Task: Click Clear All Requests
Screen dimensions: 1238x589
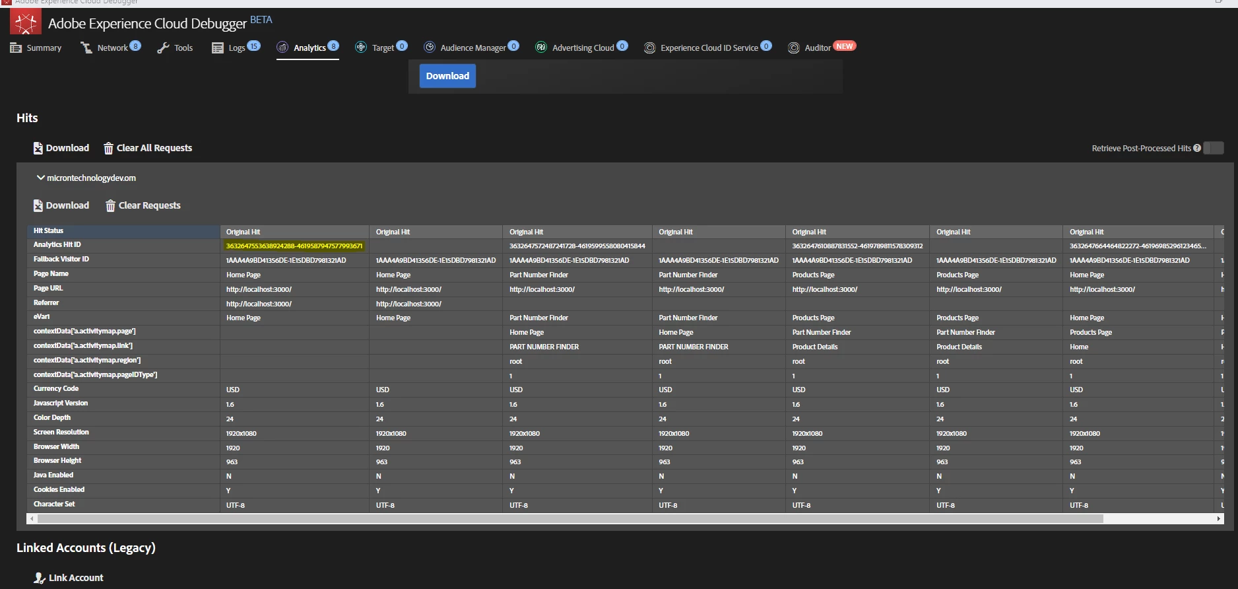Action: (148, 148)
